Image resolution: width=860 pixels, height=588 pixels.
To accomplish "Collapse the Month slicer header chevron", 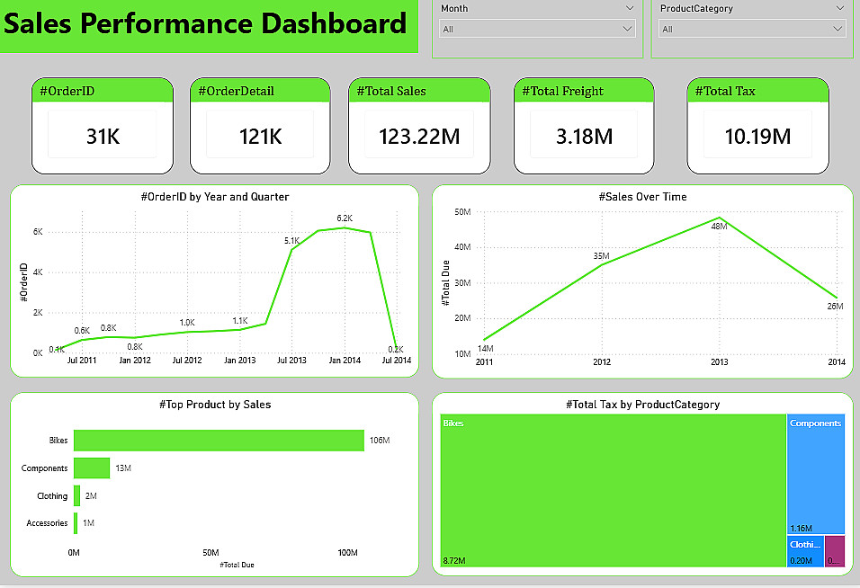I will pyautogui.click(x=629, y=8).
